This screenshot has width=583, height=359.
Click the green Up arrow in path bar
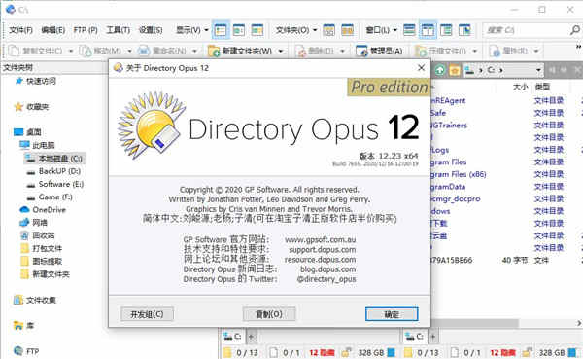[x=440, y=70]
